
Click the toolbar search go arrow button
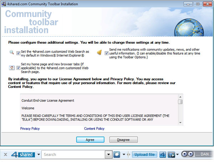point(117,154)
